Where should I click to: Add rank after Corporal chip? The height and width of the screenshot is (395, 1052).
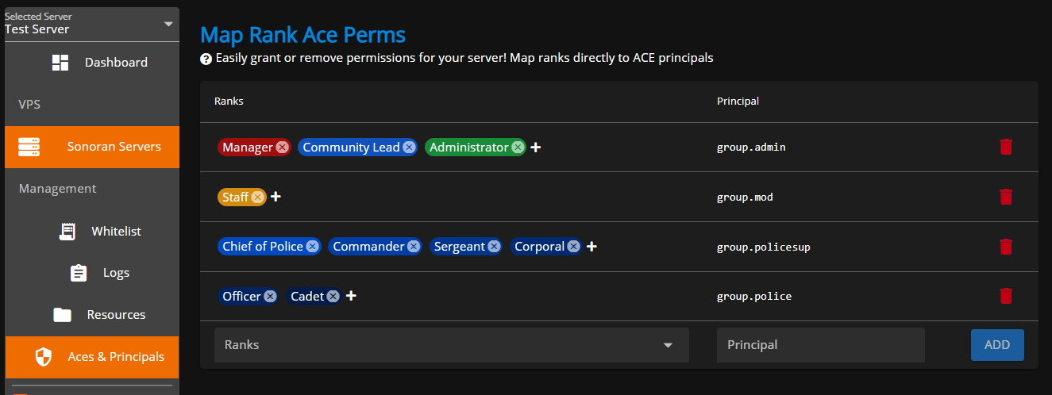click(x=592, y=247)
